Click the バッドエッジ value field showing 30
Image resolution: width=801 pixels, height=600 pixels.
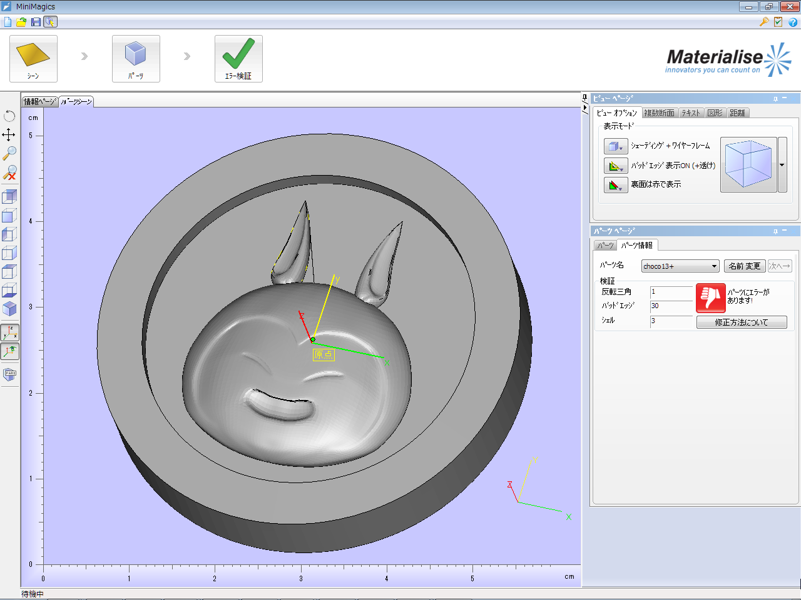[x=671, y=306]
